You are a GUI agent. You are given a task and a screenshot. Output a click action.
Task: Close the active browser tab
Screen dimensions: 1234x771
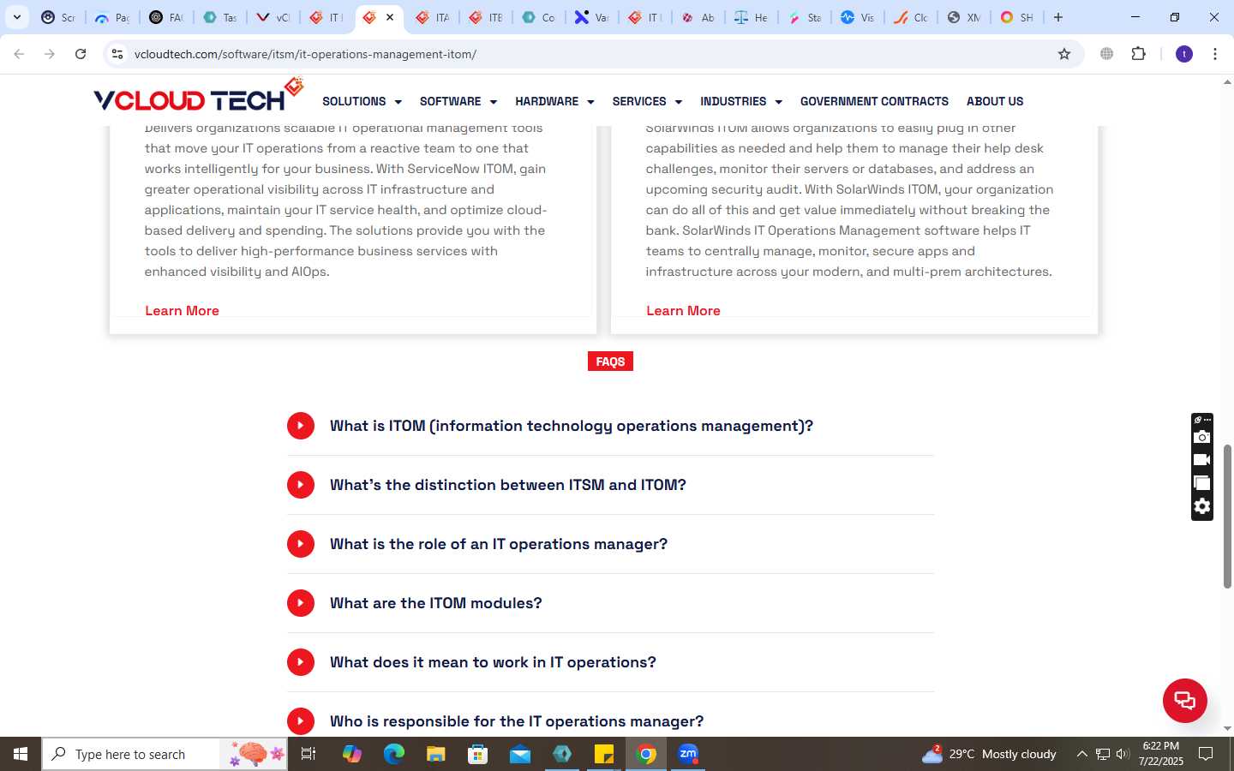[x=390, y=17]
